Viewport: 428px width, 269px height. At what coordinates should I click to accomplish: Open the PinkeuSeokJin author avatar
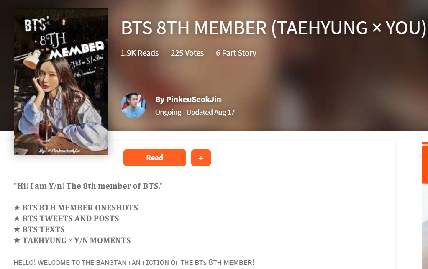tap(133, 105)
